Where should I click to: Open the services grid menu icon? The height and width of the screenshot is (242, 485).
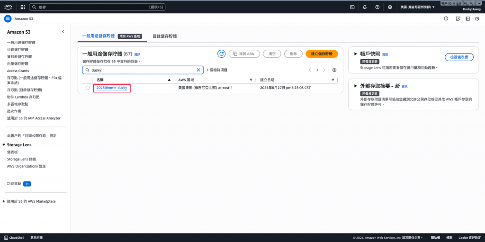point(23,7)
